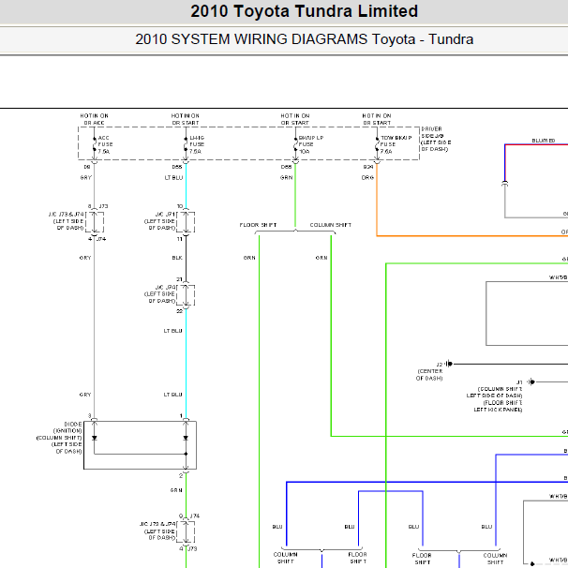Click the BLU/RED wire label

click(x=544, y=141)
